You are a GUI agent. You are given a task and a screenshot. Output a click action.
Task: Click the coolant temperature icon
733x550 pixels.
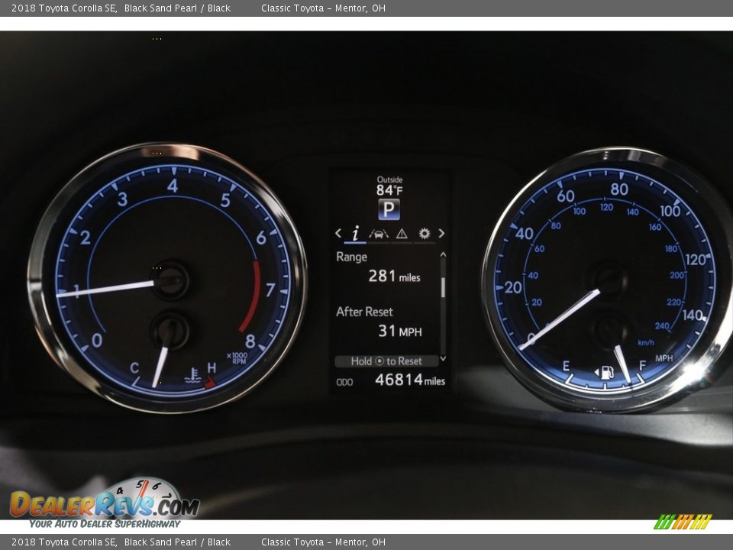point(192,375)
